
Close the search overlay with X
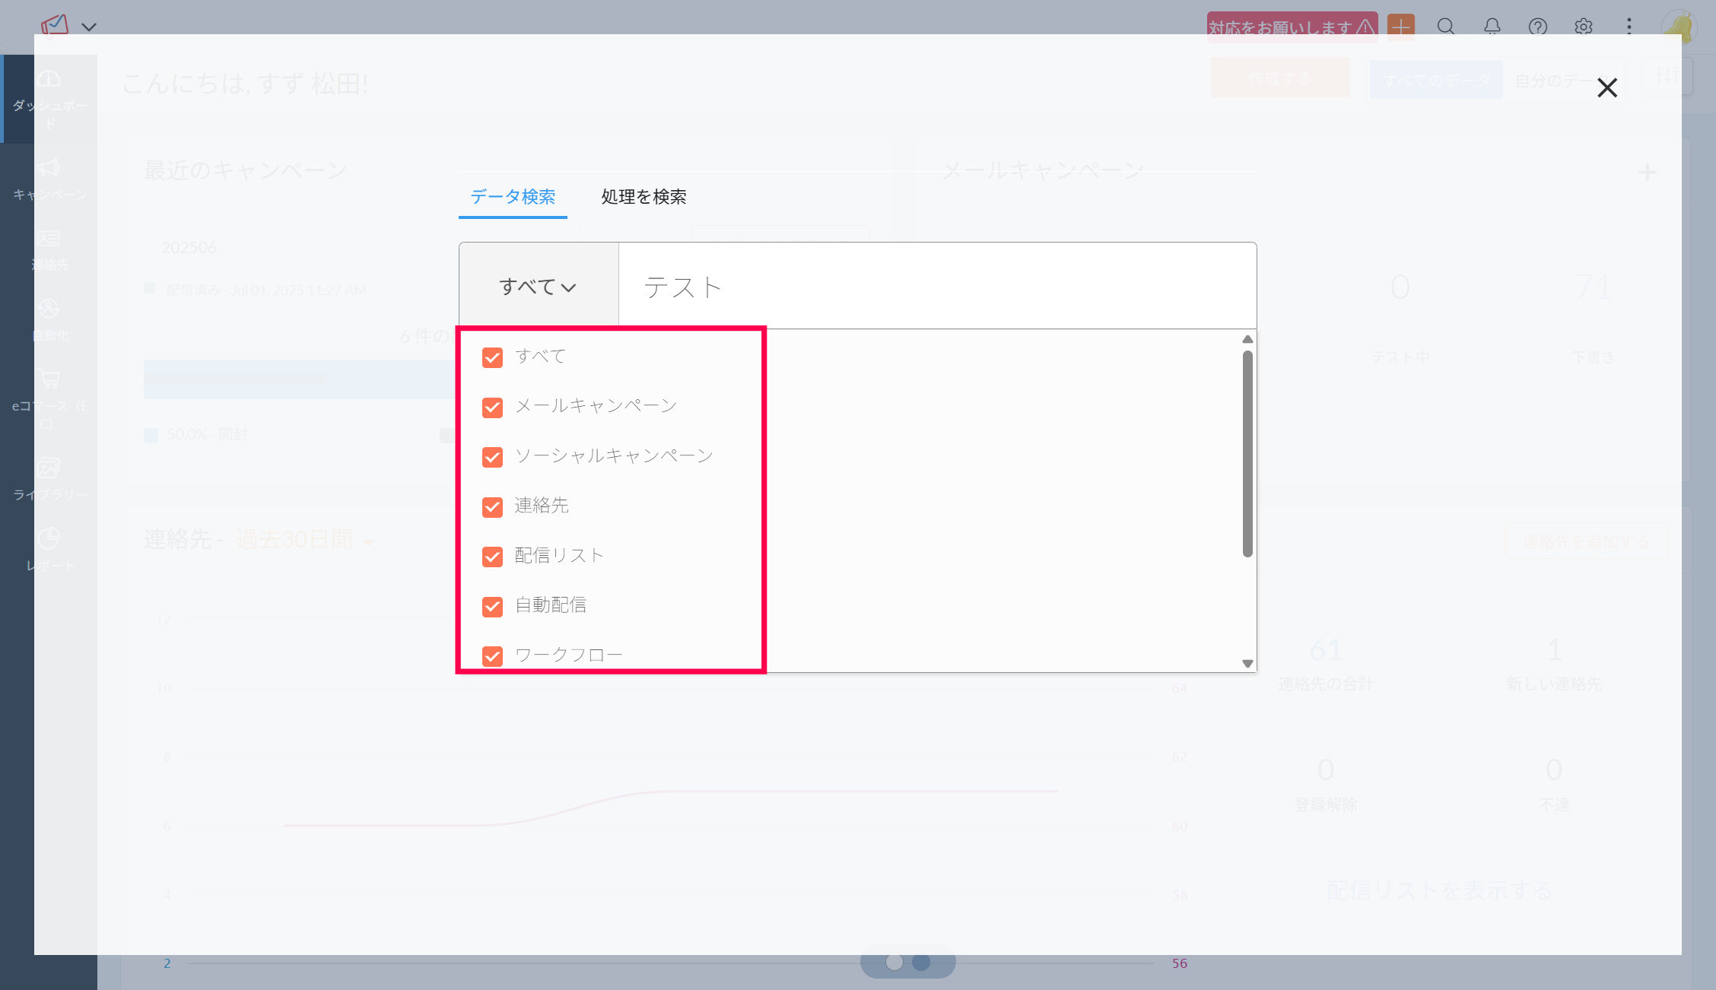tap(1607, 88)
